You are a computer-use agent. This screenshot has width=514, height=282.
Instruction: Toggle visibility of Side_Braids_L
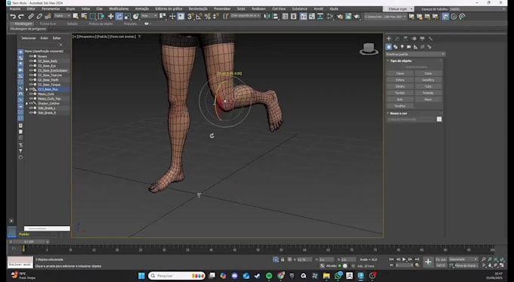click(31, 108)
